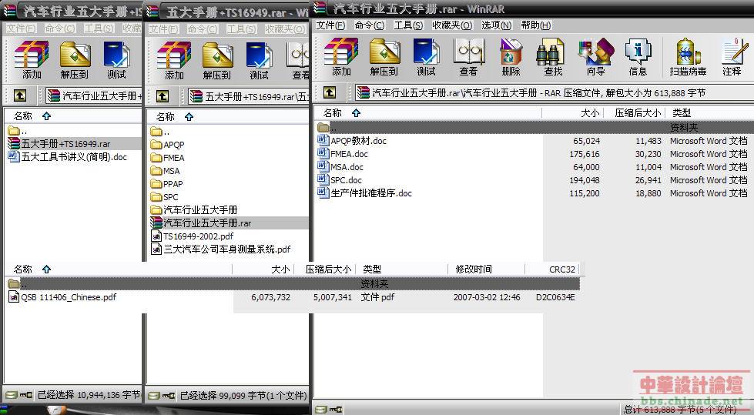Open File (文件) menu in right window
The width and height of the screenshot is (754, 415).
pyautogui.click(x=330, y=25)
